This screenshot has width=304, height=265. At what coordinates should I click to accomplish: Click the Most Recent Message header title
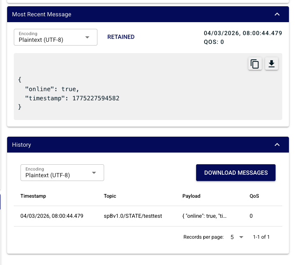pos(42,14)
